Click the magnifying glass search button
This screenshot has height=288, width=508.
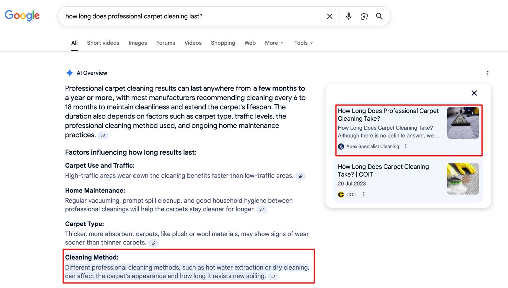[x=379, y=16]
